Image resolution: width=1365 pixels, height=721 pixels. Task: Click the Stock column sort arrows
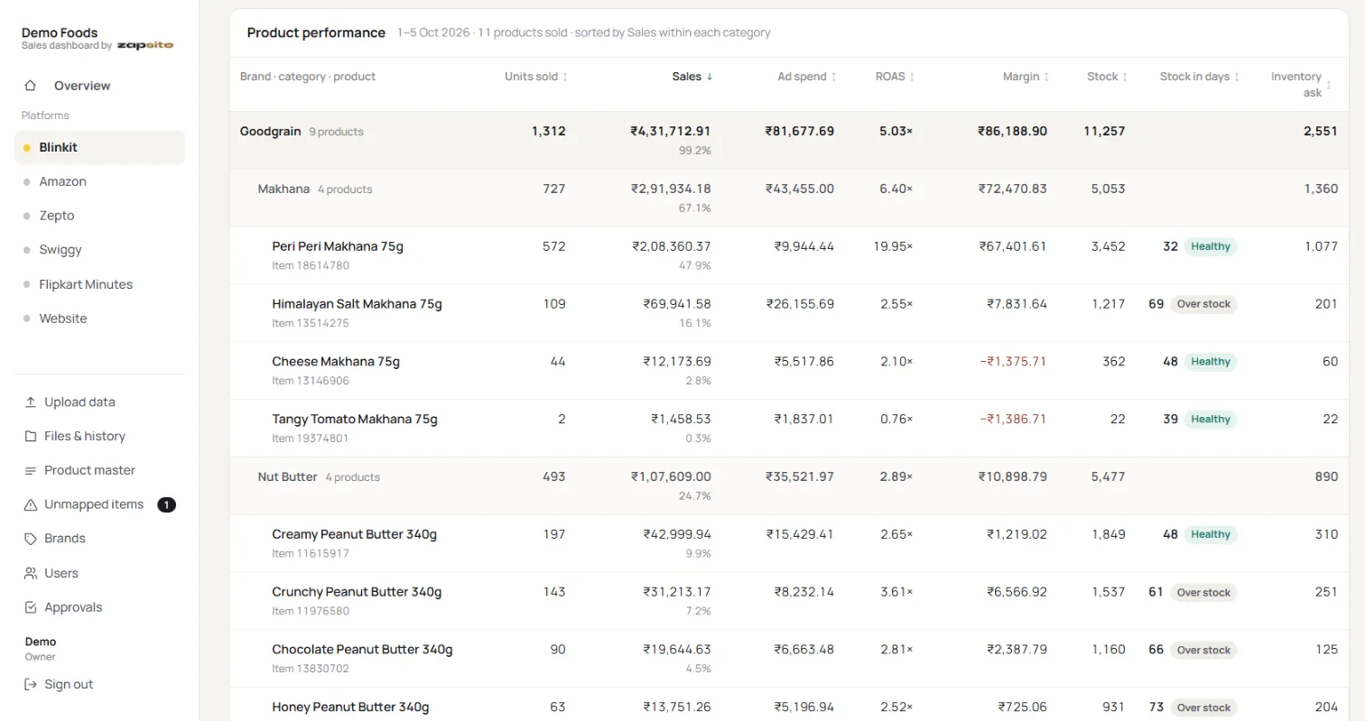pyautogui.click(x=1125, y=78)
